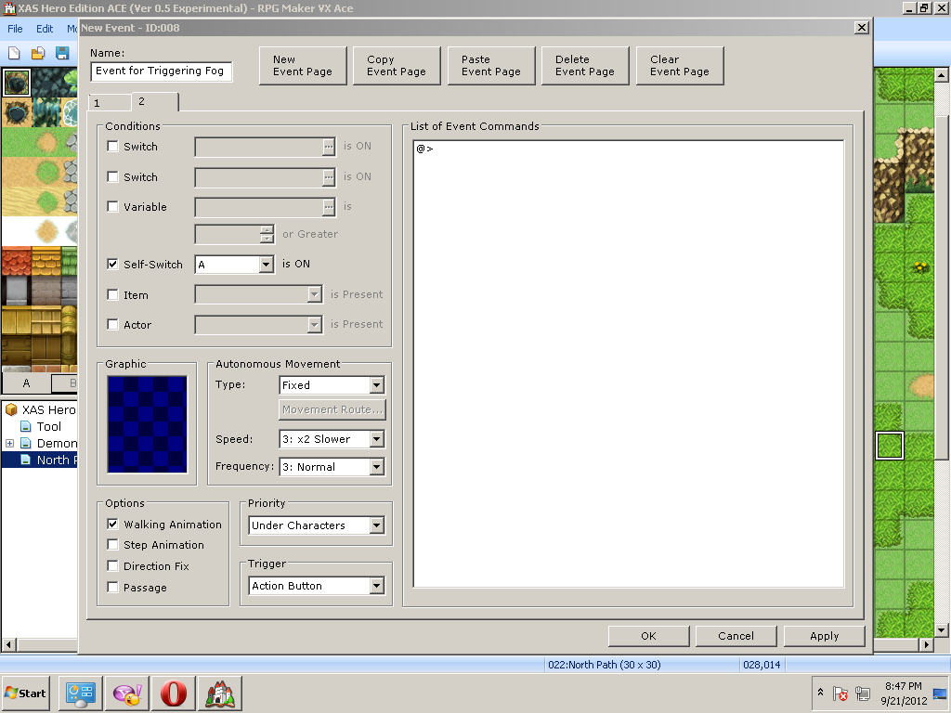Toggle the Direction Fix option
The width and height of the screenshot is (951, 713).
coord(113,566)
